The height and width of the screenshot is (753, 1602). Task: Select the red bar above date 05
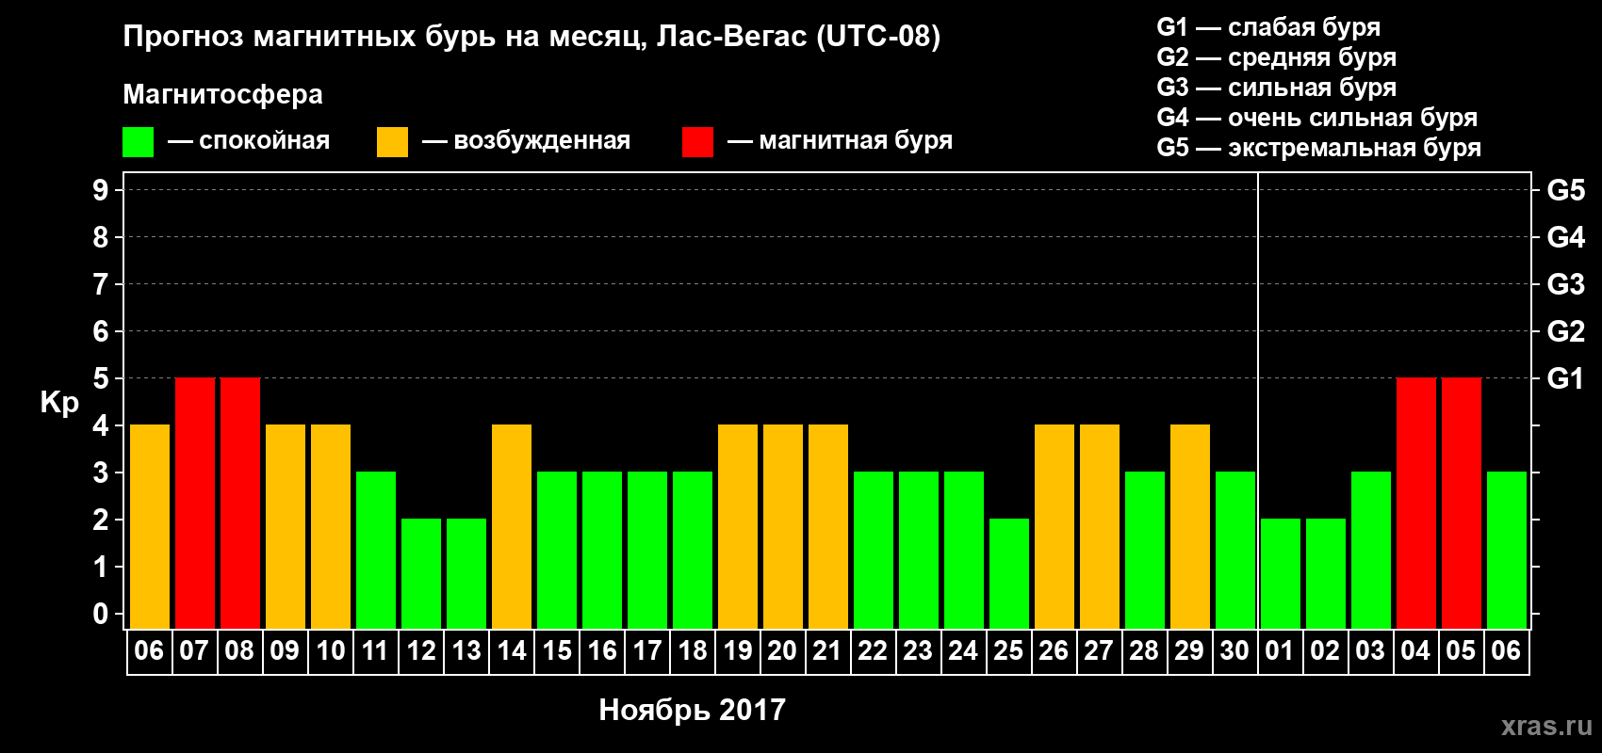coord(1462,504)
